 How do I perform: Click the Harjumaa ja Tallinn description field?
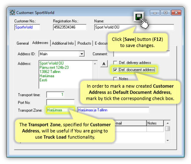[113, 110]
